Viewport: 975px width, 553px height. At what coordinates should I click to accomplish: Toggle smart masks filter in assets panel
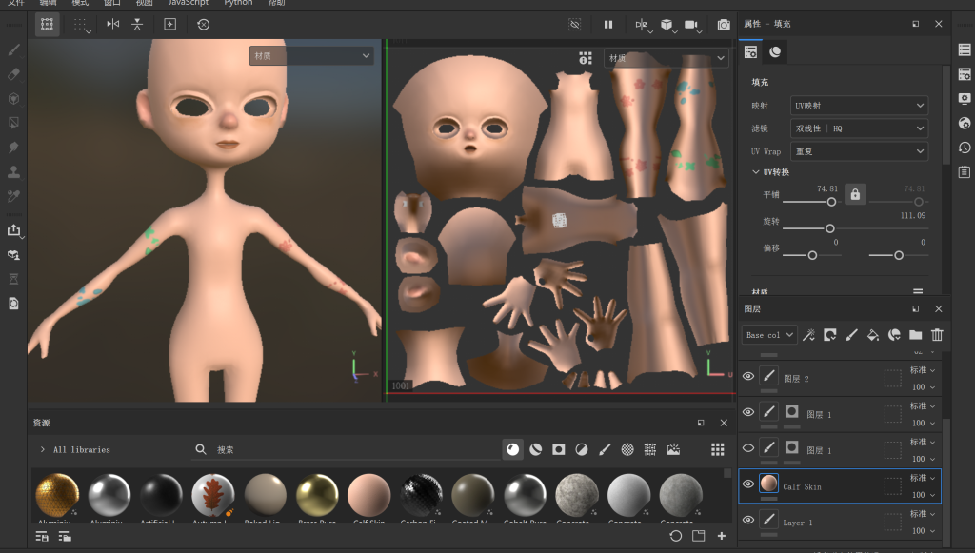coord(558,449)
